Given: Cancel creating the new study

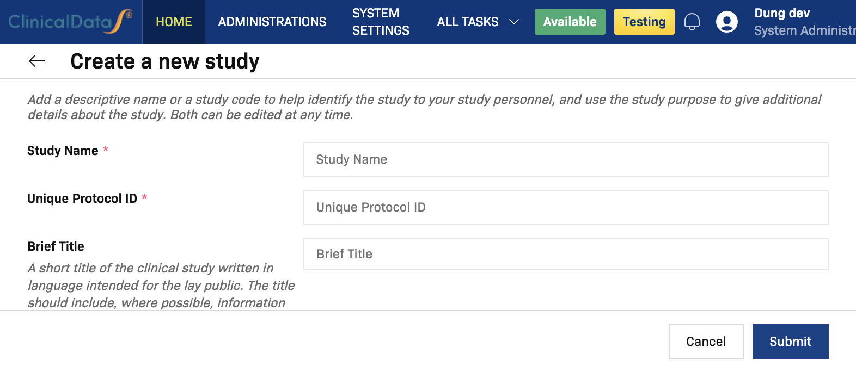Looking at the screenshot, I should (706, 341).
